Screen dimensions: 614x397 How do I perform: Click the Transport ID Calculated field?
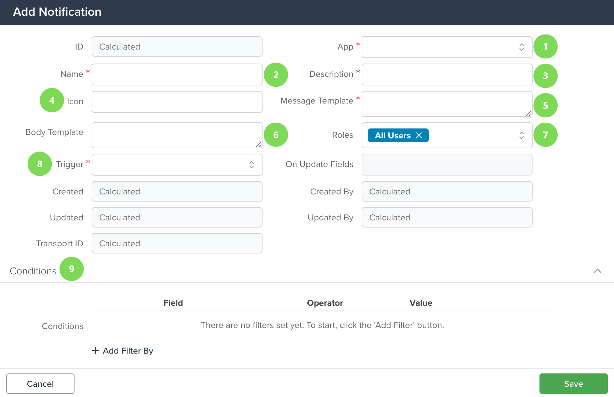click(177, 243)
